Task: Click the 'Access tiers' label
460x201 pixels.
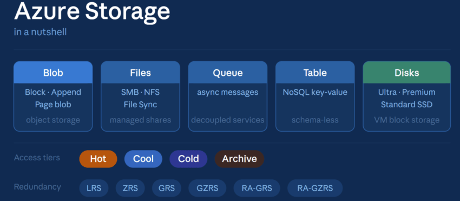Action: (37, 158)
